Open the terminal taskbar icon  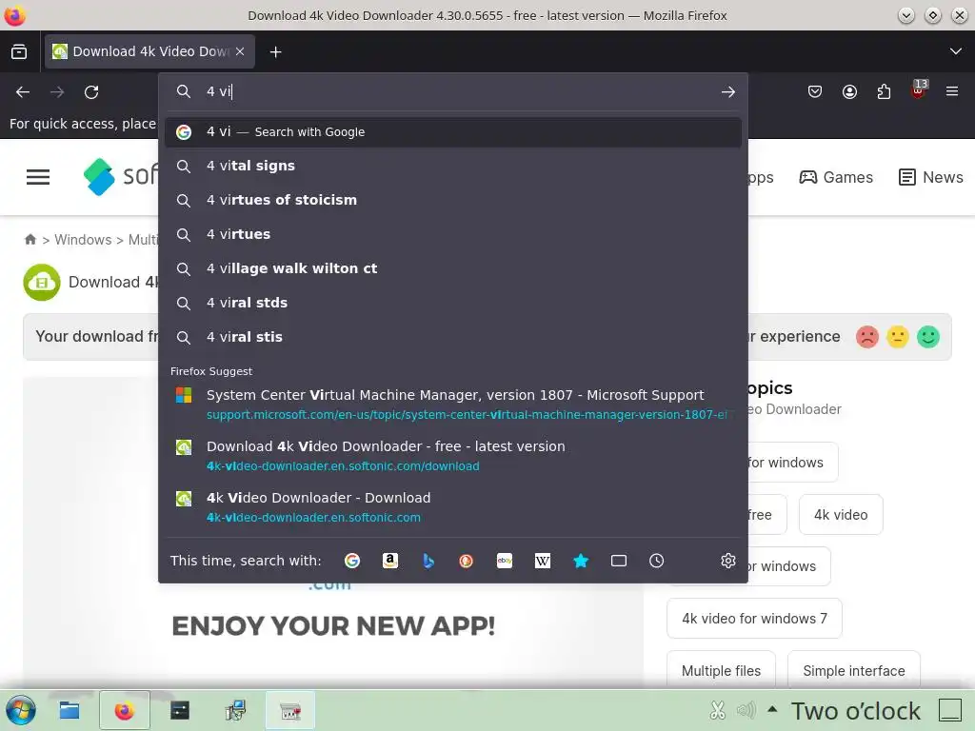click(x=180, y=710)
